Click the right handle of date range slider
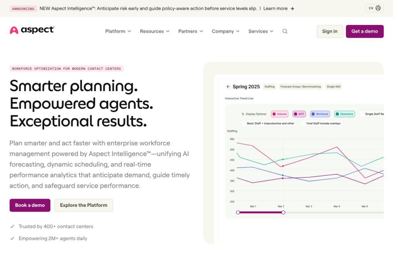The image size is (398, 266). (x=283, y=212)
